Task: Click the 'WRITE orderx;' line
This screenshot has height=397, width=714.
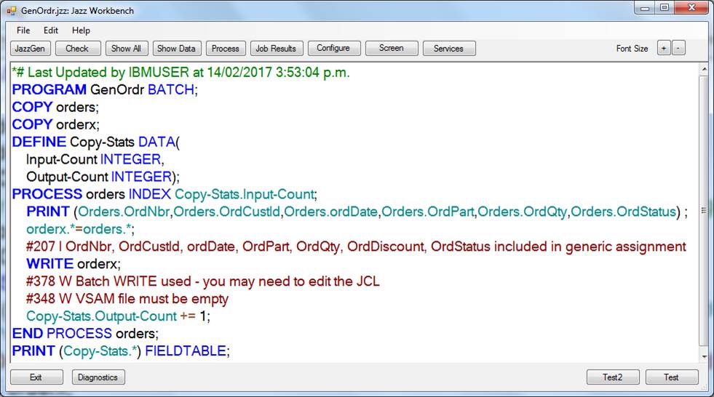Action: (x=74, y=264)
